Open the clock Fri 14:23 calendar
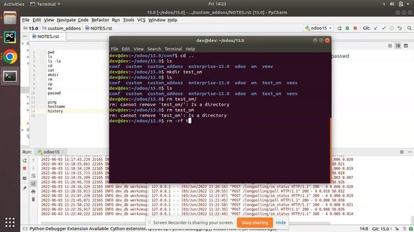 217,4
